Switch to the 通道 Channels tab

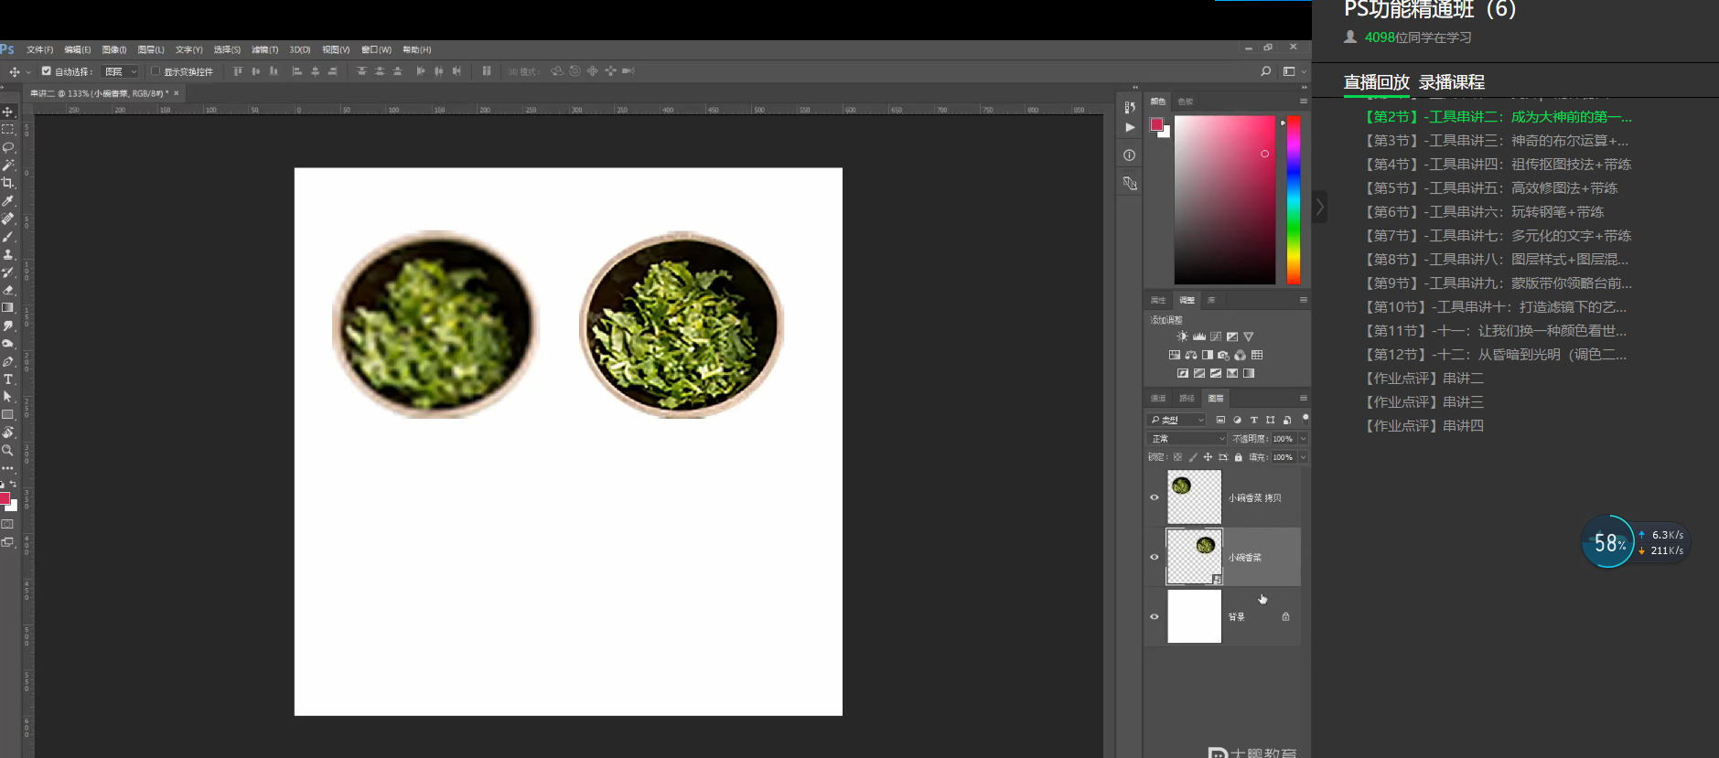point(1158,399)
